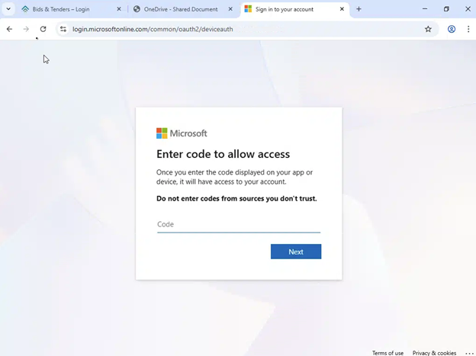Image resolution: width=476 pixels, height=356 pixels.
Task: Open a new tab with plus button
Action: pyautogui.click(x=359, y=9)
